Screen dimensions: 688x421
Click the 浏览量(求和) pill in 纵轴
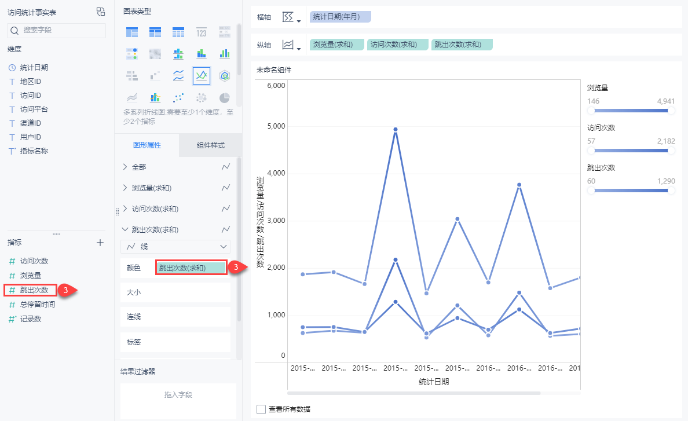click(337, 44)
